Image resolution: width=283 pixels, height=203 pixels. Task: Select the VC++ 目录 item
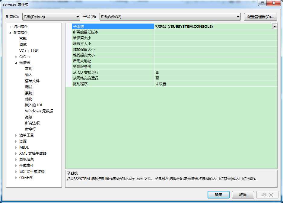click(x=29, y=51)
